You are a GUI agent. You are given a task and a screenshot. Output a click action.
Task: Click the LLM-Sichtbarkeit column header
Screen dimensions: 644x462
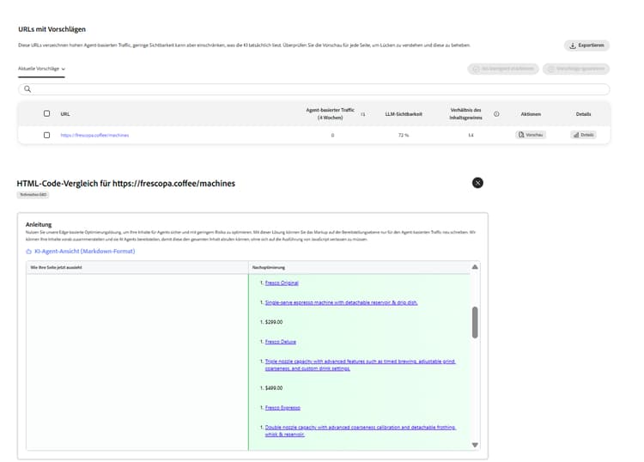(404, 114)
